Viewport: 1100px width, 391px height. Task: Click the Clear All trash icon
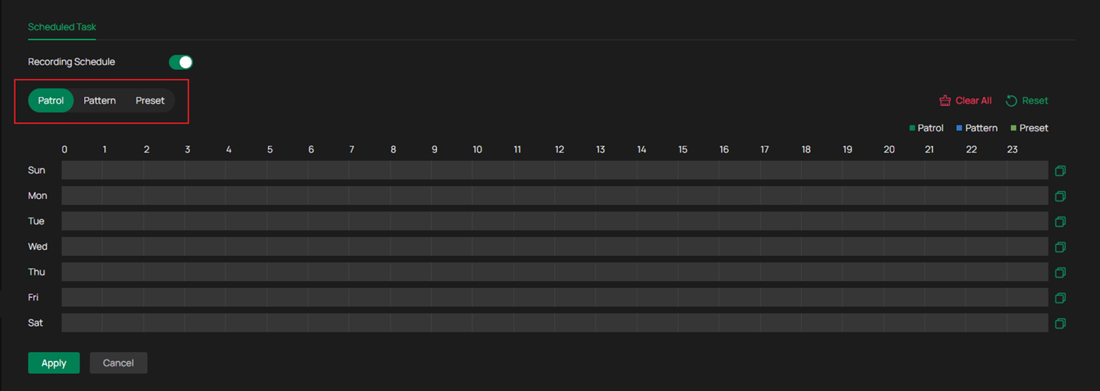click(x=945, y=101)
